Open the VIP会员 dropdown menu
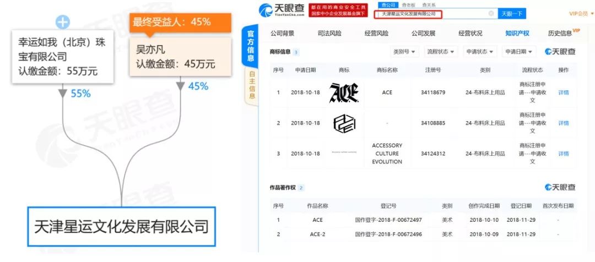This screenshot has height=262, width=595. tap(581, 14)
